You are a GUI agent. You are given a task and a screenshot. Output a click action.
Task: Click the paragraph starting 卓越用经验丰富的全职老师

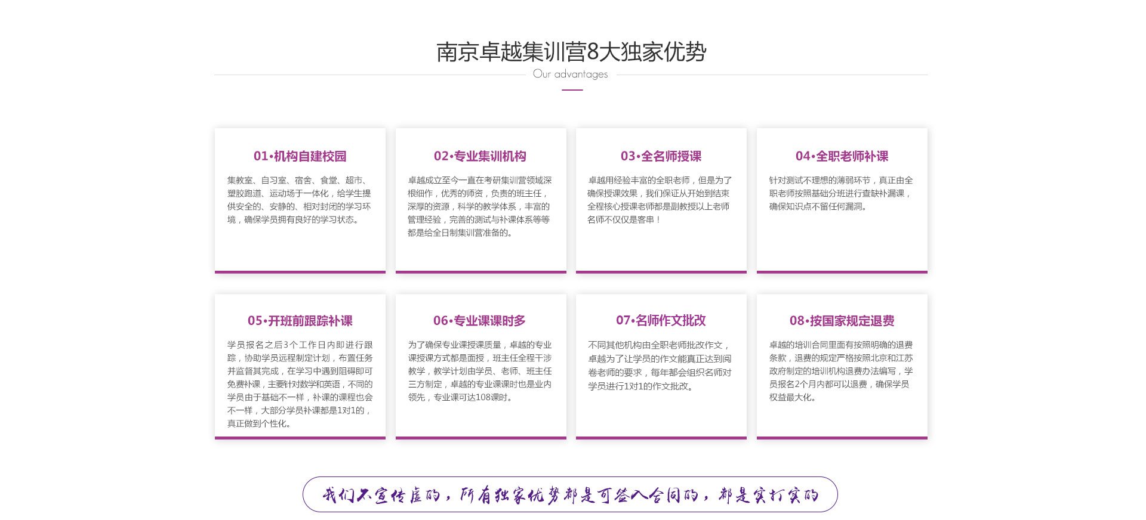(x=660, y=200)
